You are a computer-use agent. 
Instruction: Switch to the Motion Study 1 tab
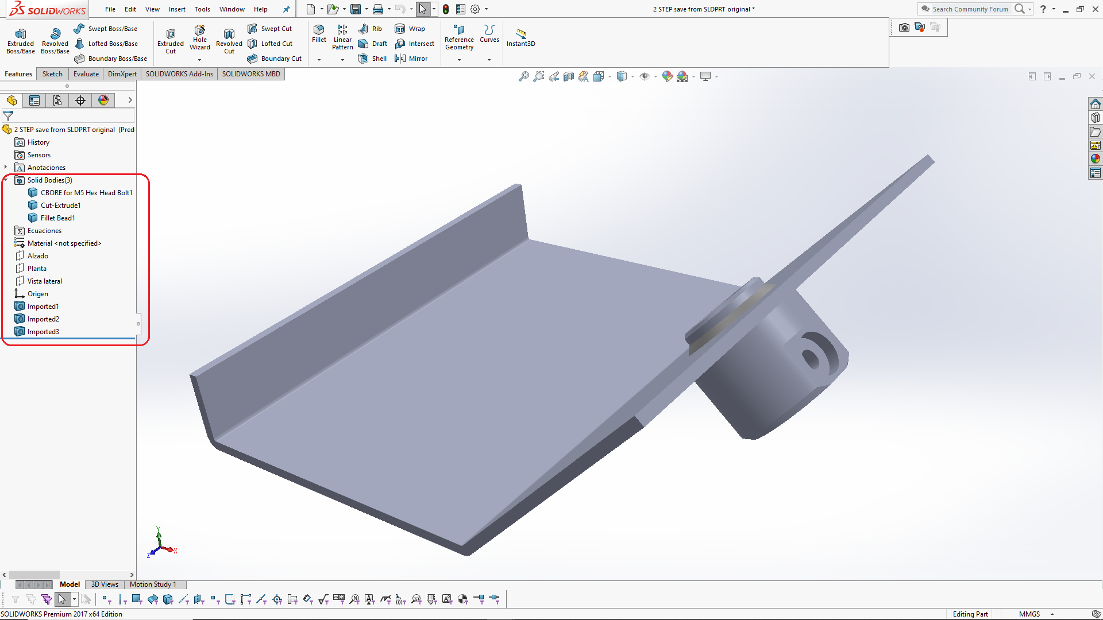pos(153,584)
